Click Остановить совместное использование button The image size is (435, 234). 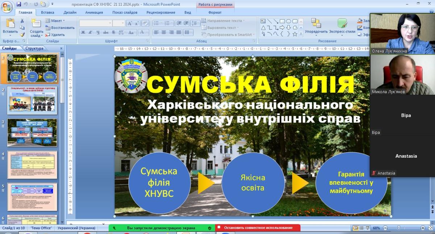(x=258, y=228)
